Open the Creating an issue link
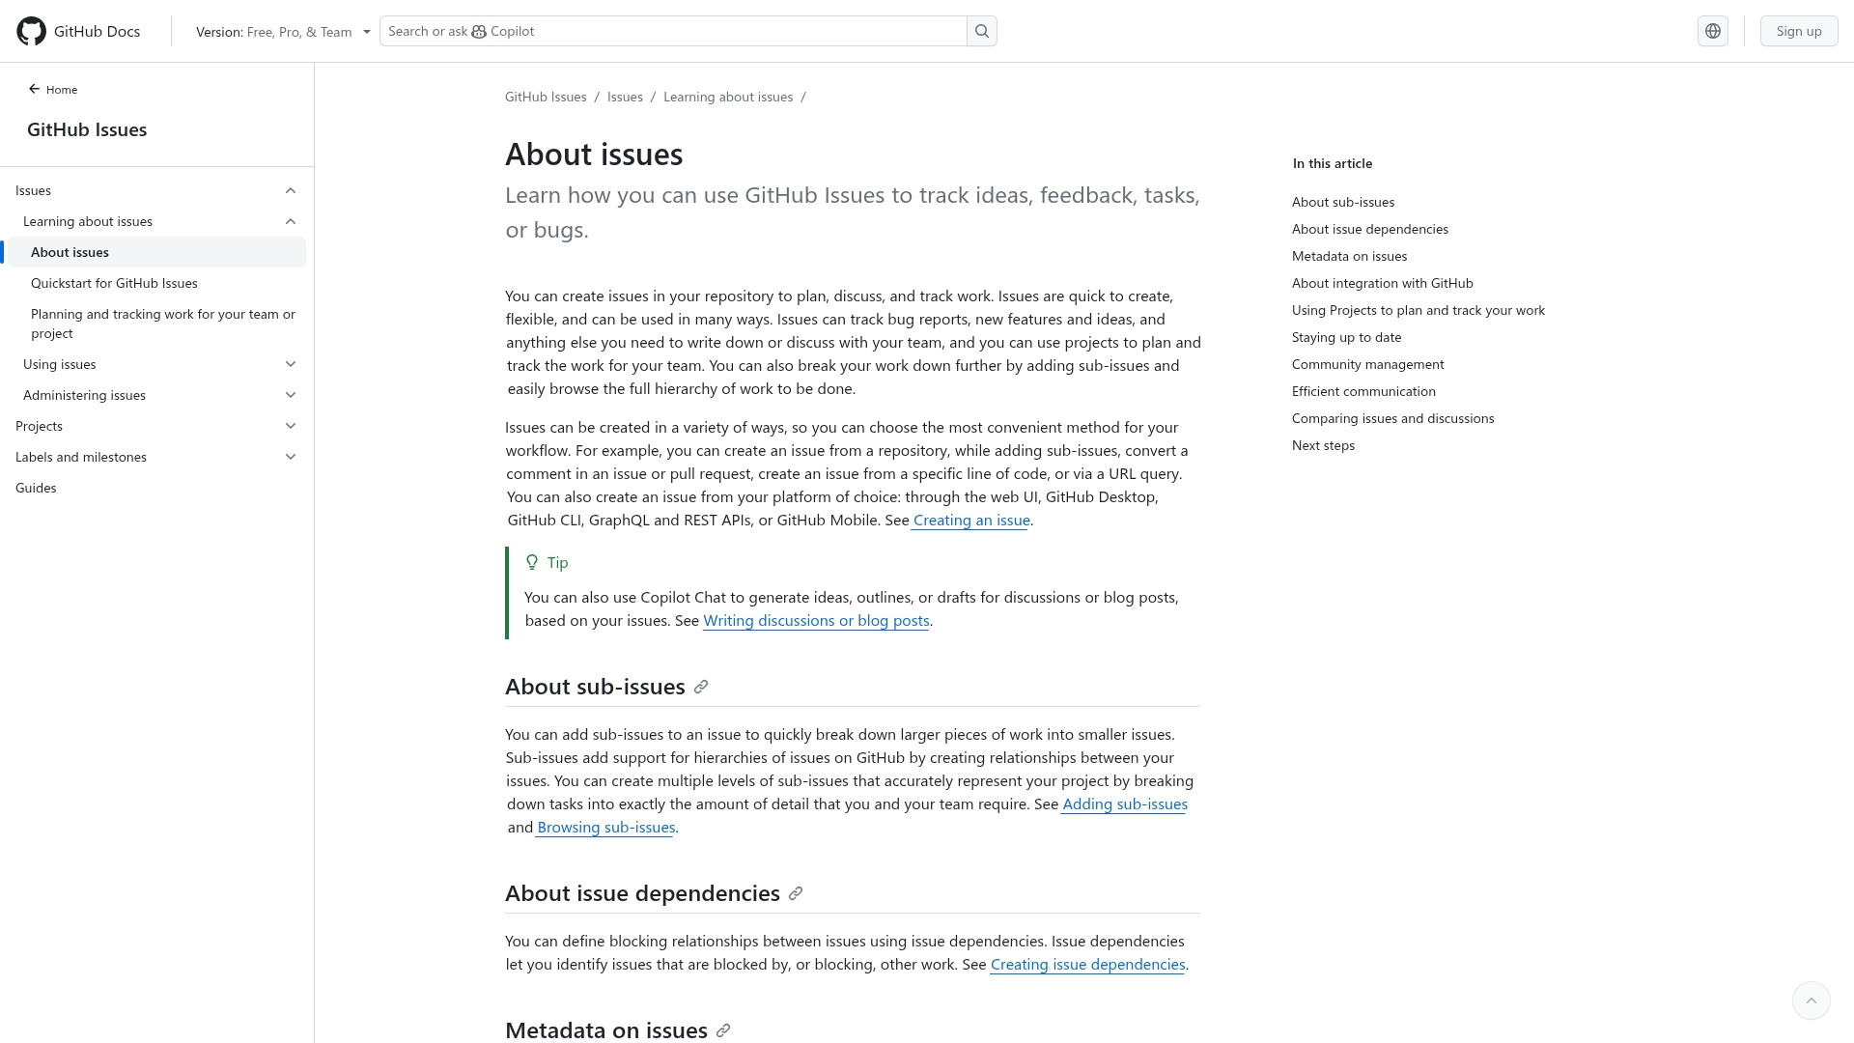The width and height of the screenshot is (1854, 1043). [970, 520]
